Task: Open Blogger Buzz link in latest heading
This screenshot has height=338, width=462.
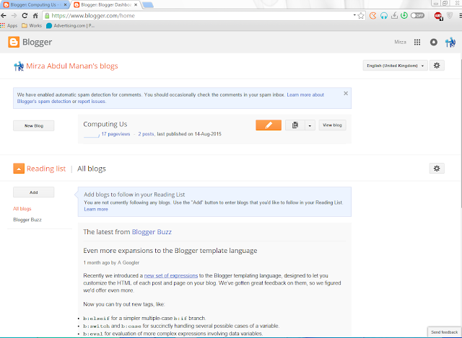Action: (x=152, y=232)
